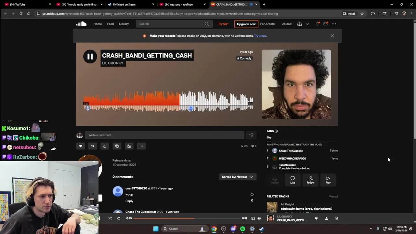Screen dimensions: 416x234
Task: Toggle repeat in the bottom player
Action: point(119,218)
